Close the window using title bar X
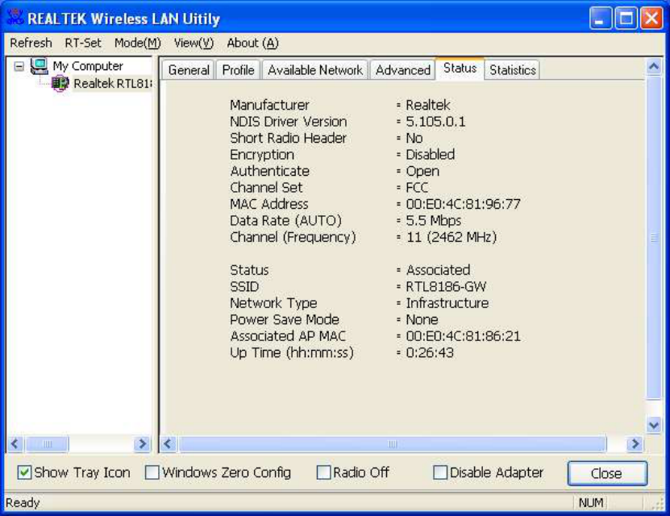This screenshot has width=670, height=516. point(651,19)
